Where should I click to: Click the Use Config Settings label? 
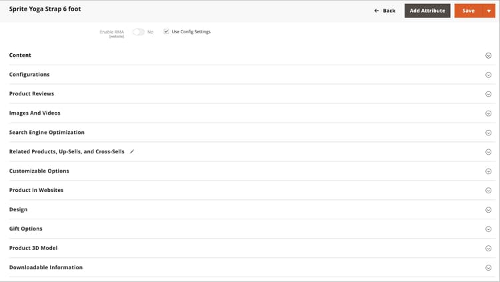point(191,31)
